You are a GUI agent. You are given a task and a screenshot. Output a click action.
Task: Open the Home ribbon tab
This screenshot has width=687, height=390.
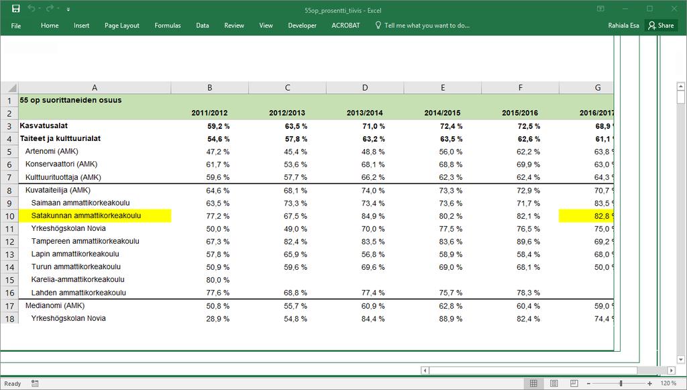tap(50, 26)
